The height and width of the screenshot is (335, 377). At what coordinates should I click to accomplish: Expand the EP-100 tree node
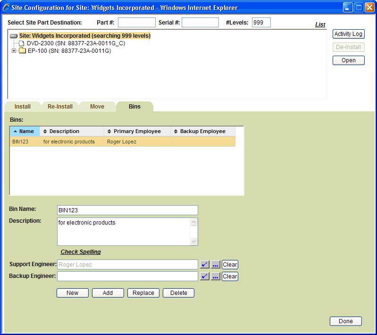click(x=14, y=51)
